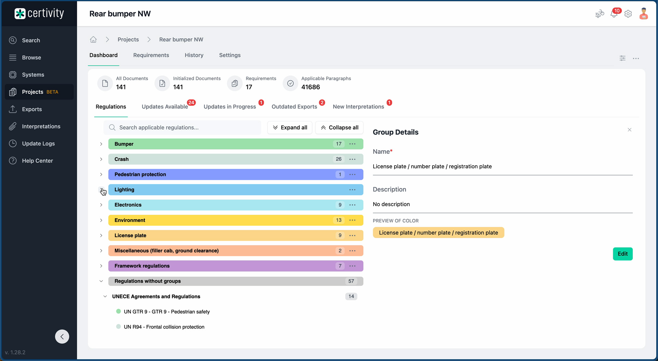Viewport: 658px width, 361px height.
Task: Open the settings gear icon
Action: click(628, 14)
